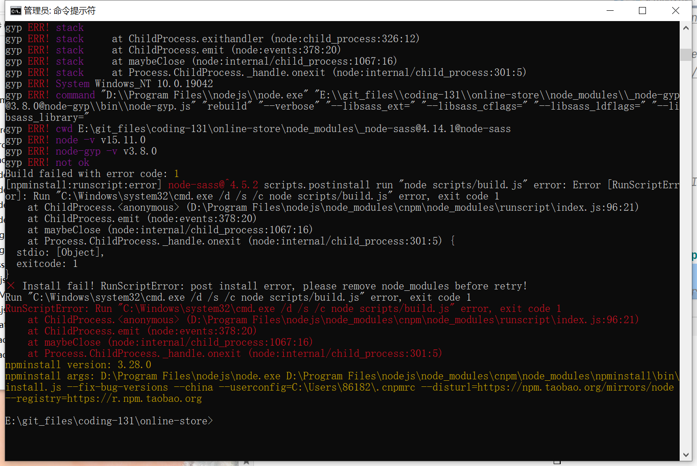
Task: Click the 'stdio: [Object],' line
Action: (60, 252)
